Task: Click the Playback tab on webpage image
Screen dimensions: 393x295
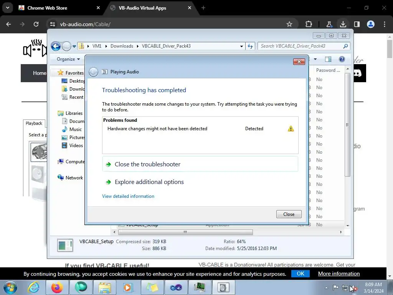Action: click(34, 123)
